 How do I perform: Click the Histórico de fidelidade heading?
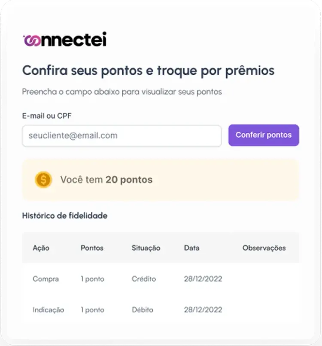click(64, 216)
